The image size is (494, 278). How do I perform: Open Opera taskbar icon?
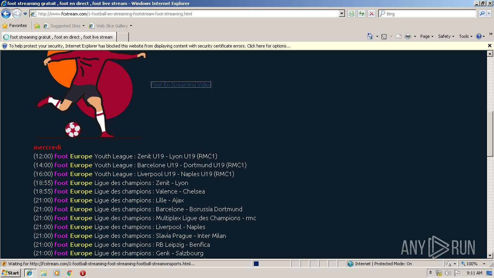(83, 273)
